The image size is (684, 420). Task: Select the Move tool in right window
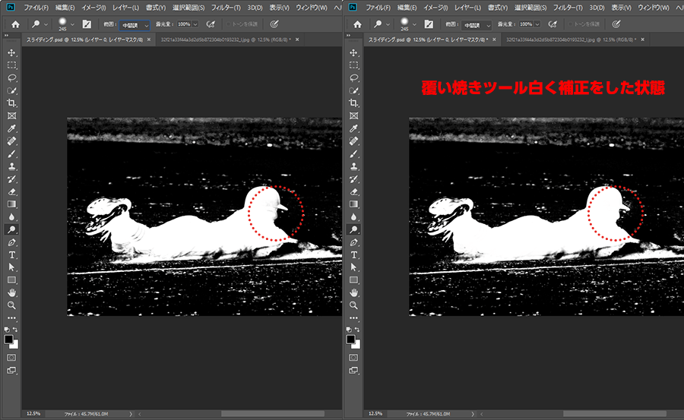(353, 52)
